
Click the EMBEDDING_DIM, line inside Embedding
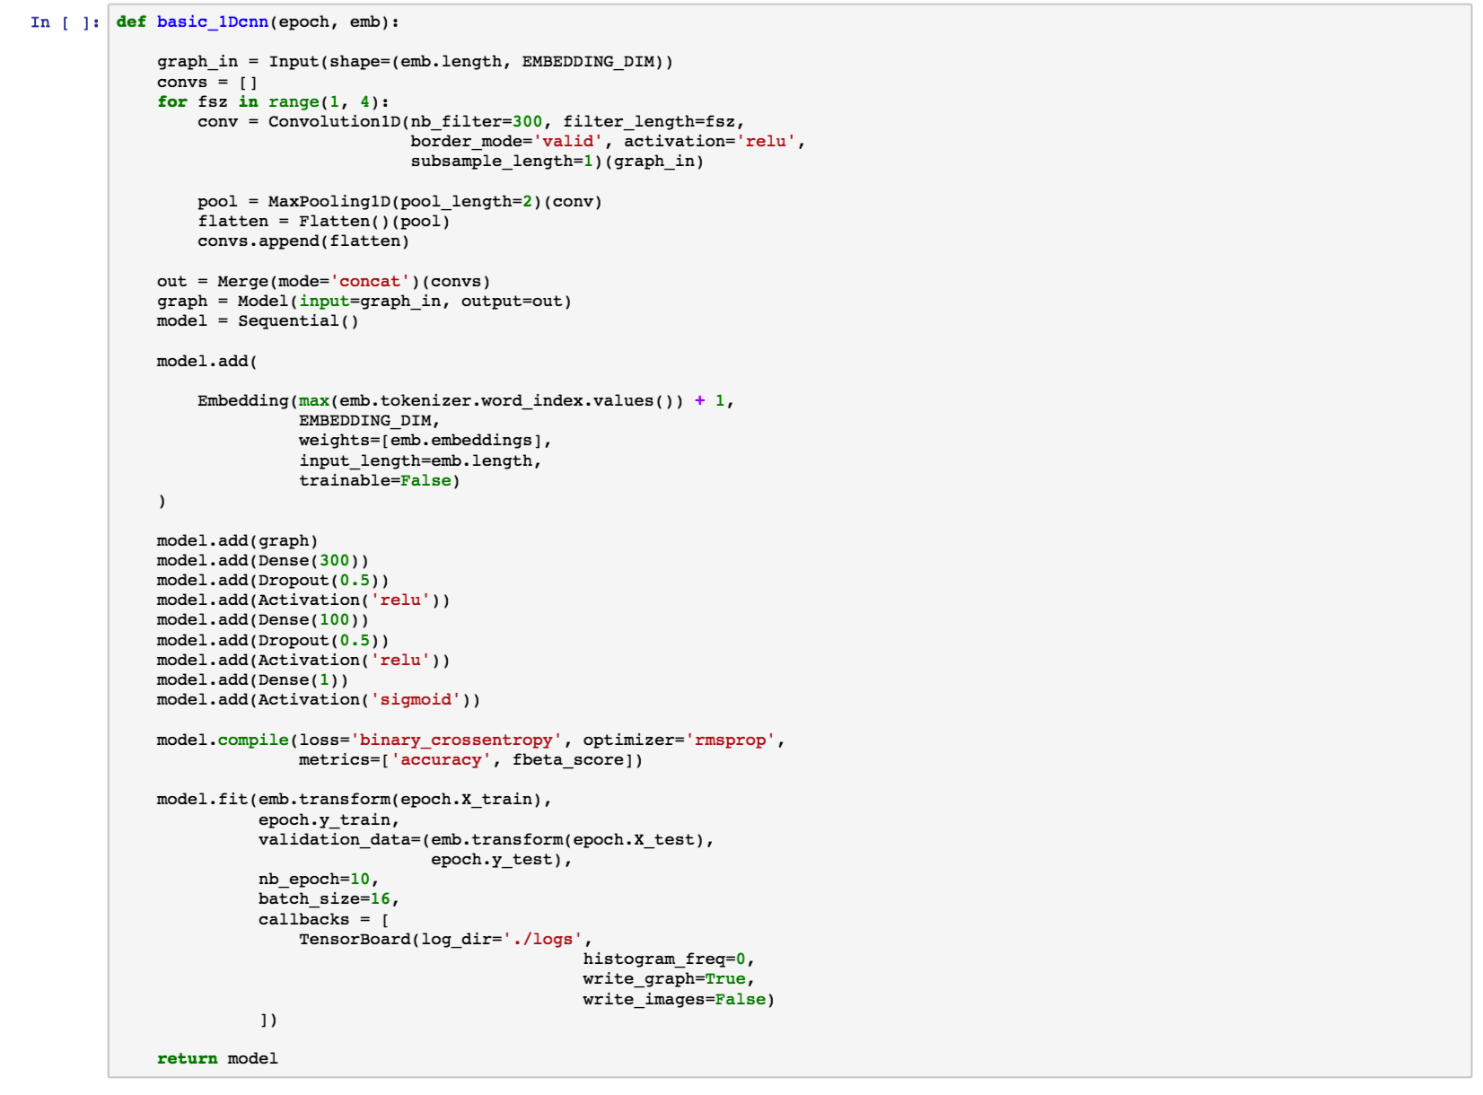370,421
